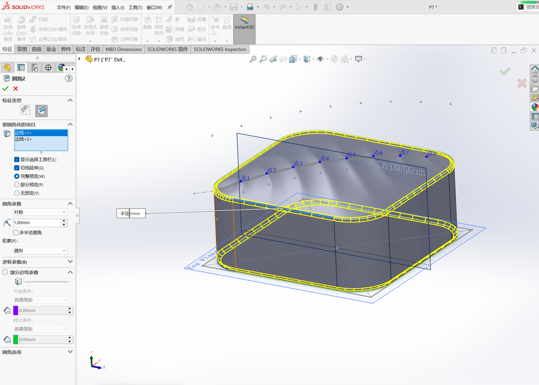The height and width of the screenshot is (385, 539).
Task: Enable 部分边线参数 checkbox
Action: tap(5, 272)
